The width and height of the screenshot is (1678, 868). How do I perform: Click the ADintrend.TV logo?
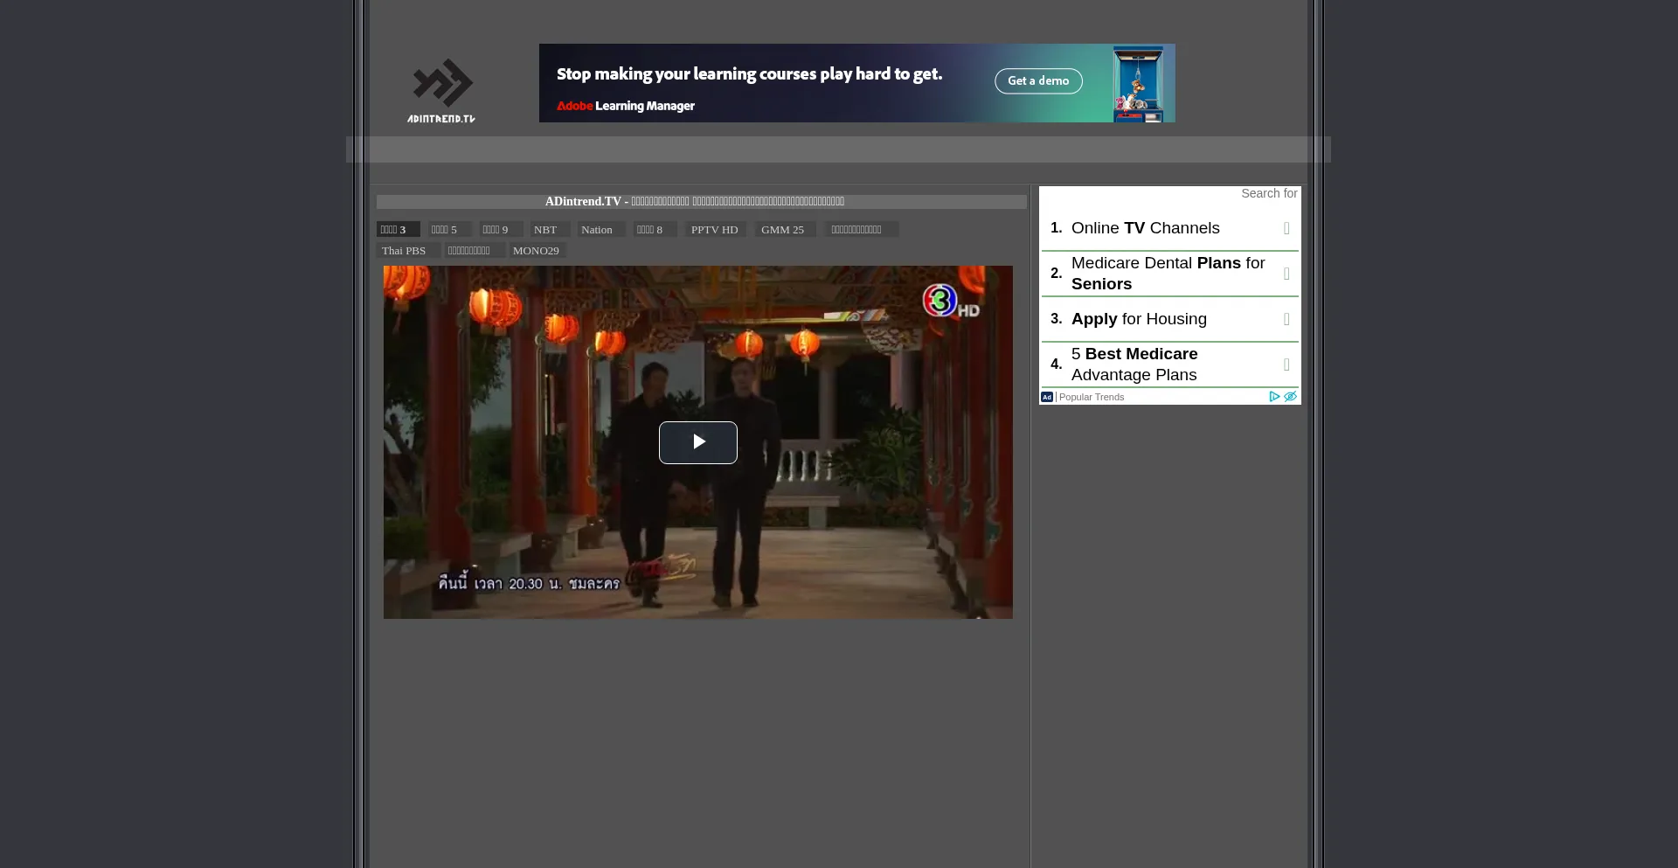point(441,90)
